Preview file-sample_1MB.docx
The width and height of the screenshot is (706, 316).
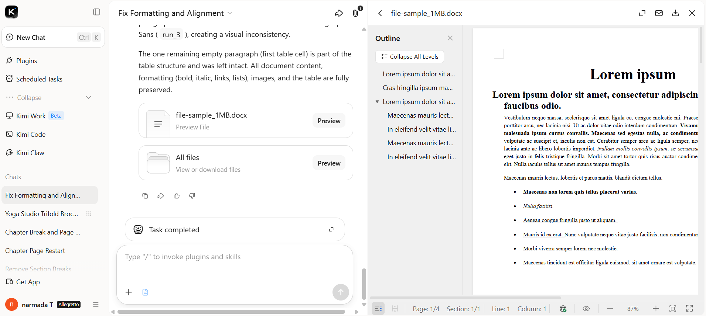point(329,121)
